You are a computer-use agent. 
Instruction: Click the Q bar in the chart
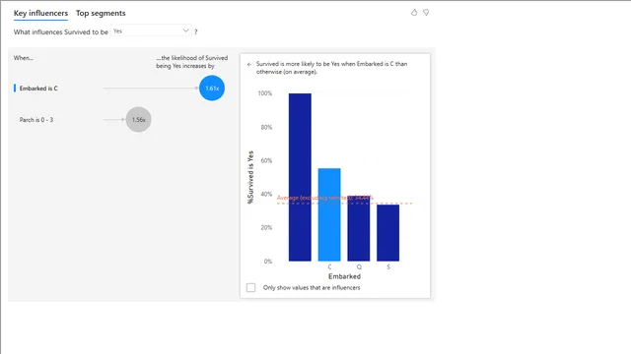point(359,228)
